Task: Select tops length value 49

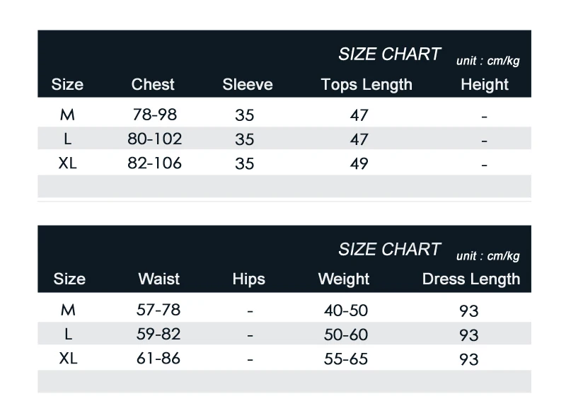Action: (x=359, y=163)
